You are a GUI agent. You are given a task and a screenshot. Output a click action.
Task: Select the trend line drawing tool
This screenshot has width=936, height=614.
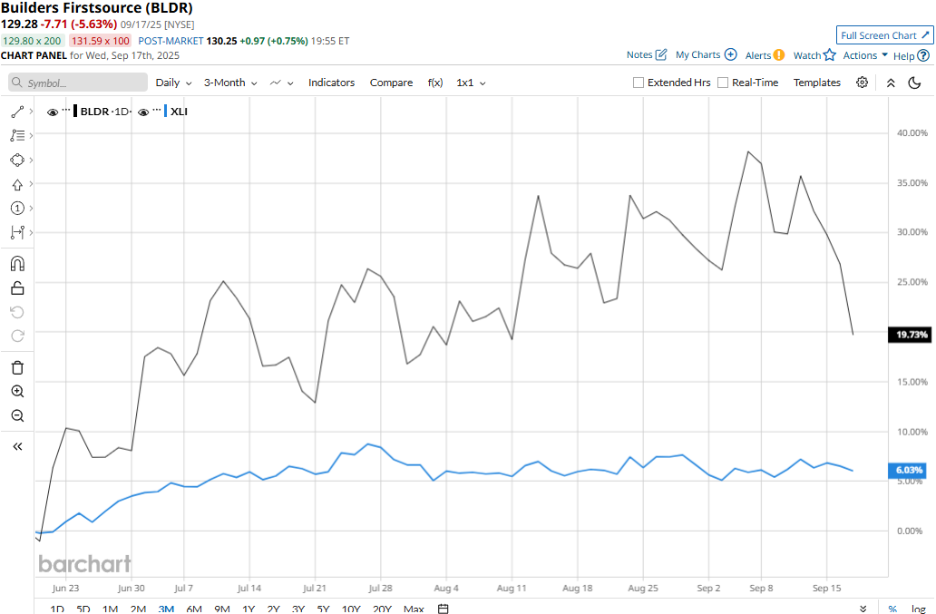point(17,112)
